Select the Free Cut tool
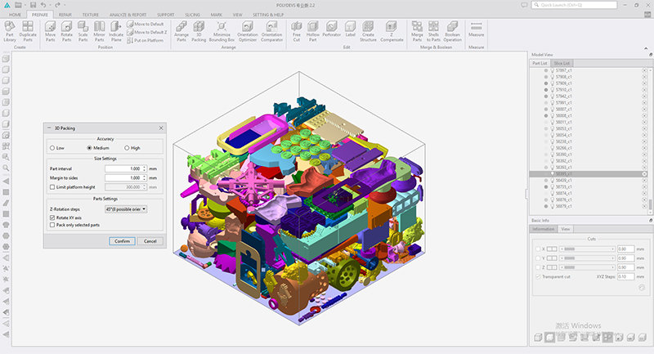The width and height of the screenshot is (654, 354). pos(297,31)
